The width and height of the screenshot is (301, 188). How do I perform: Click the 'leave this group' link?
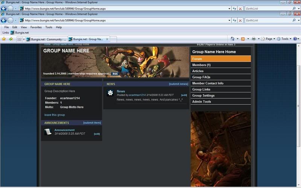(55, 115)
